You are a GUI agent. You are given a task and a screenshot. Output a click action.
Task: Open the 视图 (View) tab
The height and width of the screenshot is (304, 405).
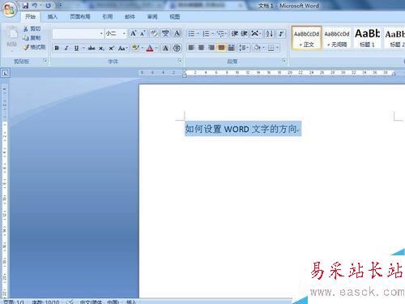click(174, 17)
